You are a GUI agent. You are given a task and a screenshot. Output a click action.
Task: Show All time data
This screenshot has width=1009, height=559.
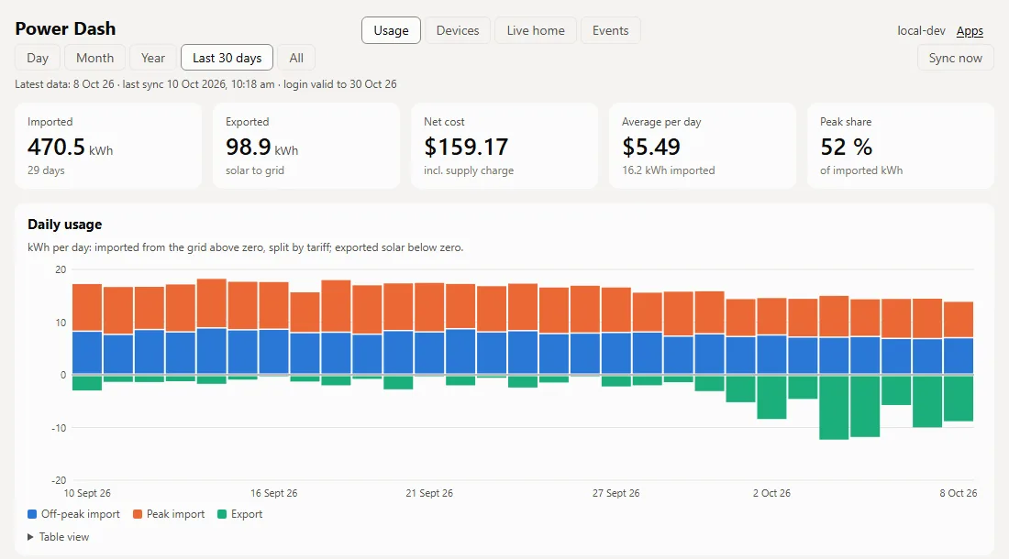click(296, 58)
